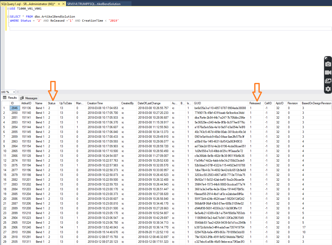Open settings via the gear icon on the right
This screenshot has width=332, height=245.
click(x=328, y=89)
